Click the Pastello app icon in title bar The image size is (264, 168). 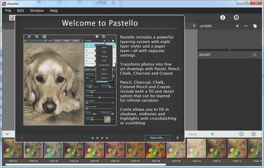click(x=4, y=4)
